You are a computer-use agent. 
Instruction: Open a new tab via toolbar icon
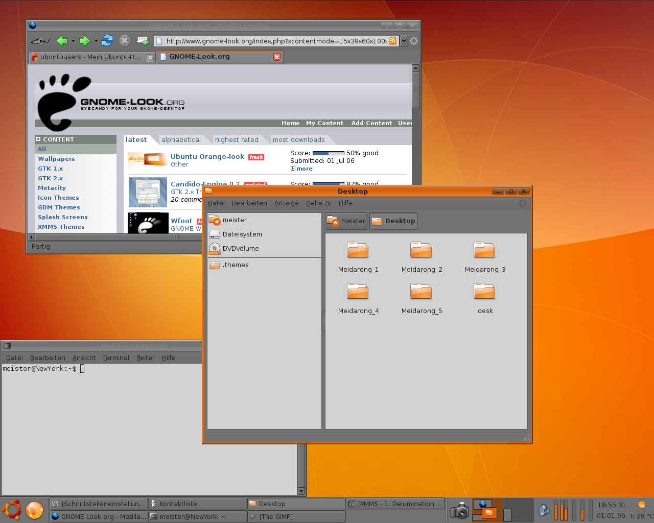pyautogui.click(x=143, y=41)
